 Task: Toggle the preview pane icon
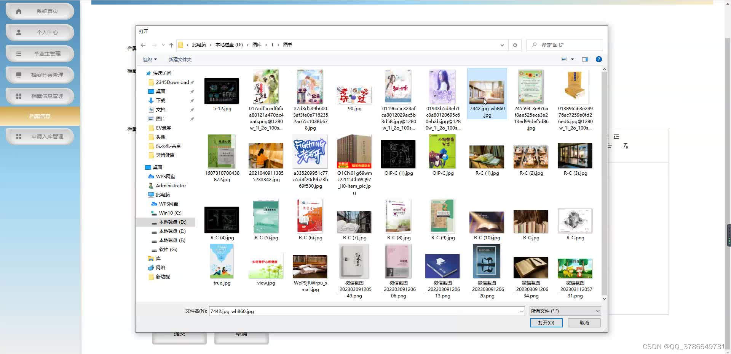click(585, 59)
